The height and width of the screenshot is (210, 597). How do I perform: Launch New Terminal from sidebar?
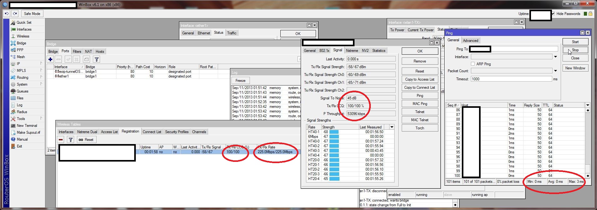[27, 126]
